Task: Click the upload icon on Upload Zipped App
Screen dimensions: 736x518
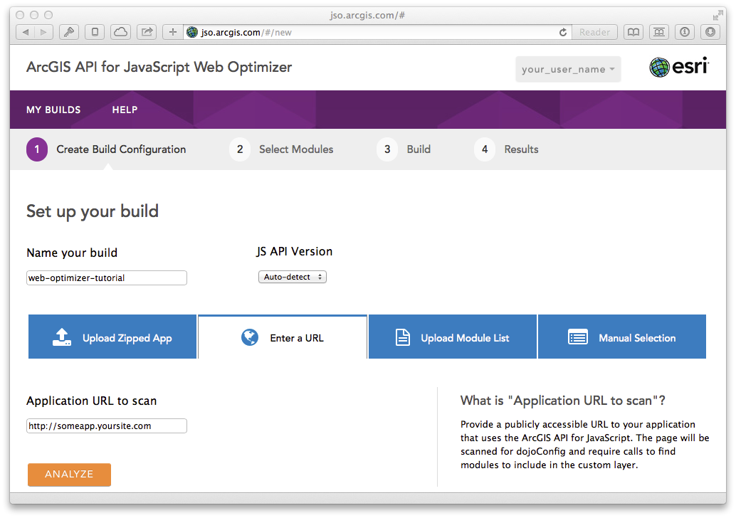Action: pos(61,337)
